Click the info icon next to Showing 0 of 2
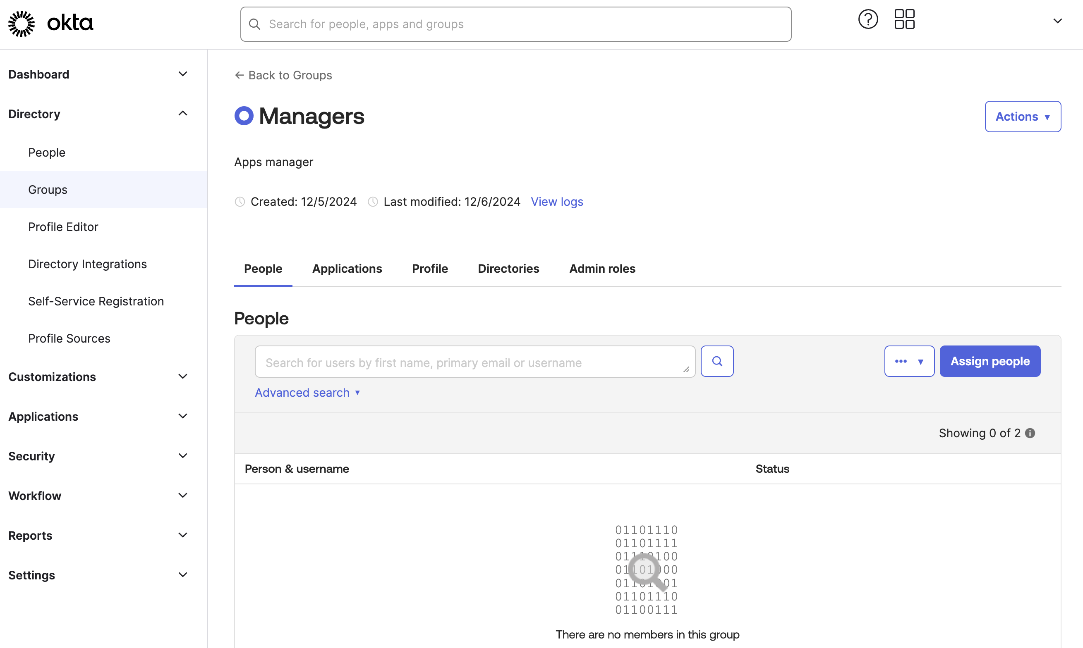 (1030, 433)
